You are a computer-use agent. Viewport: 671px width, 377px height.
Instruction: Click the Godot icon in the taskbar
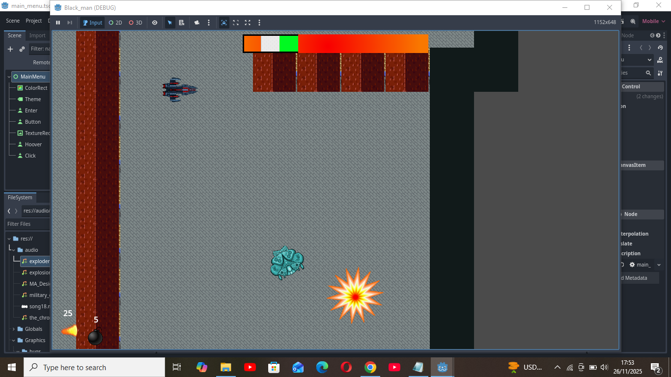tap(442, 367)
